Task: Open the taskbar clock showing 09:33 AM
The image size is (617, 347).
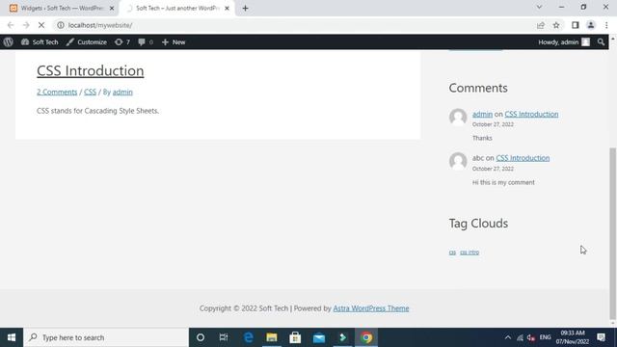Action: [573, 337]
